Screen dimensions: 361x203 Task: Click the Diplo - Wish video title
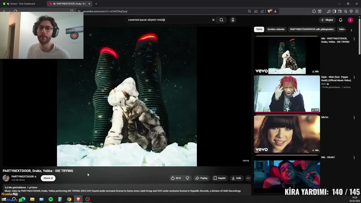click(336, 79)
